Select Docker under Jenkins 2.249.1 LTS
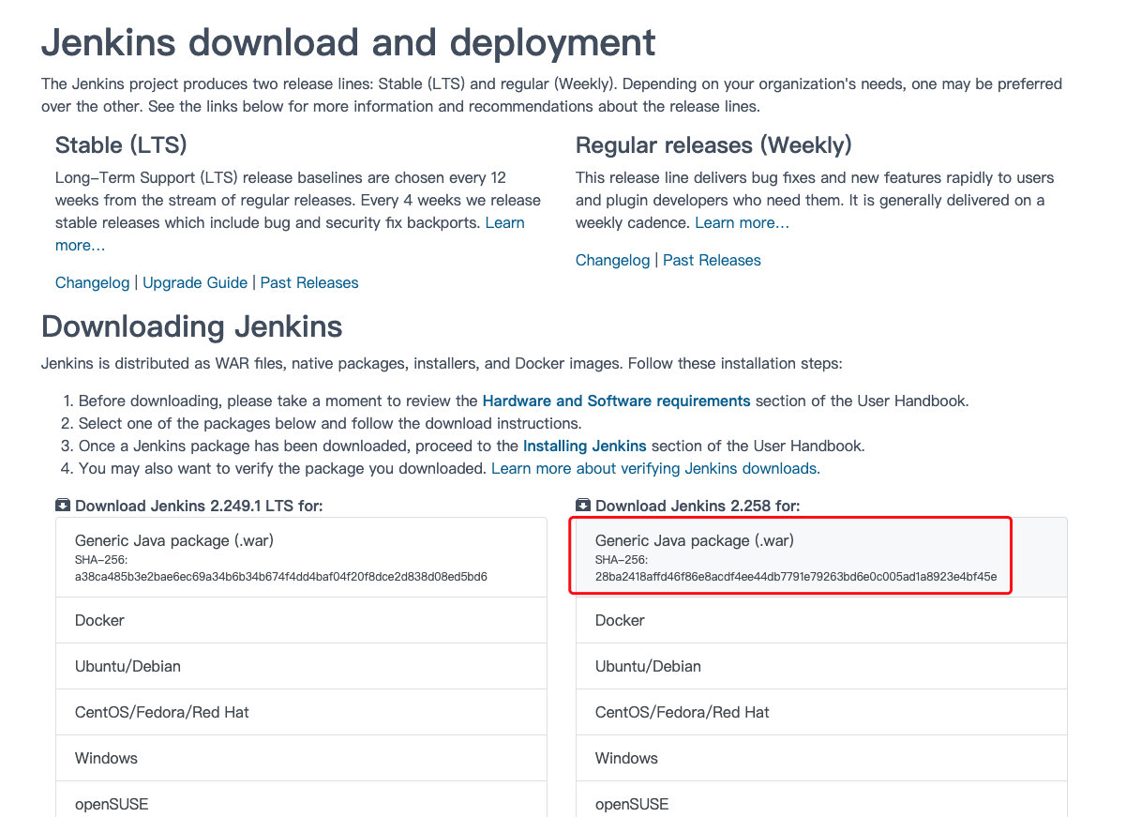 coord(301,620)
